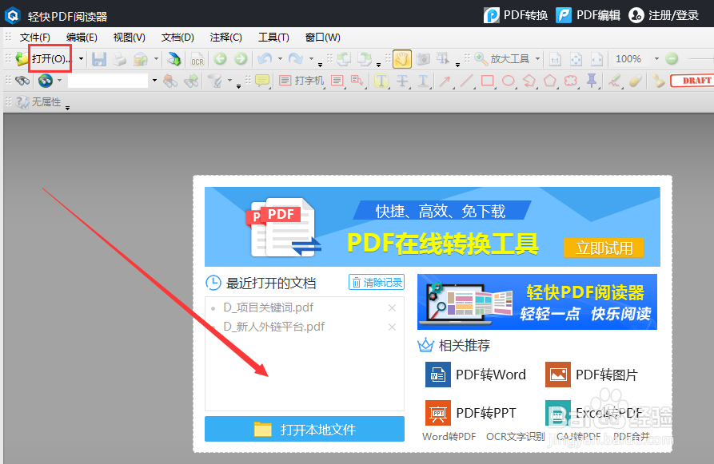Image resolution: width=714 pixels, height=464 pixels.
Task: Click the DRAFT stamp button
Action: (x=692, y=81)
